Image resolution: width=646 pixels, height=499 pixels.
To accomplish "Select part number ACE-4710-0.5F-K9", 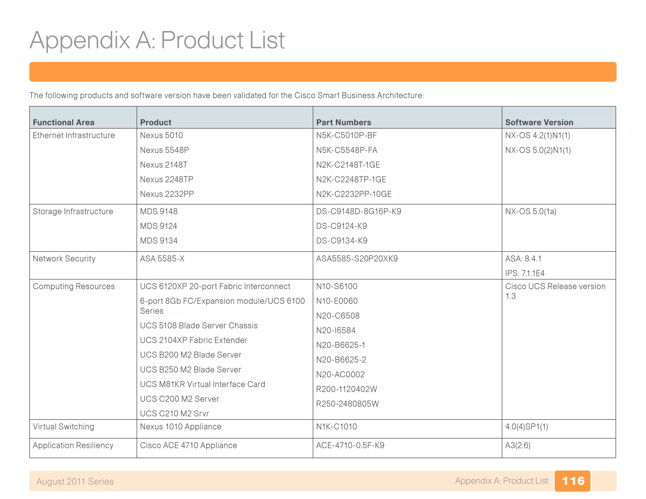I will coord(350,445).
